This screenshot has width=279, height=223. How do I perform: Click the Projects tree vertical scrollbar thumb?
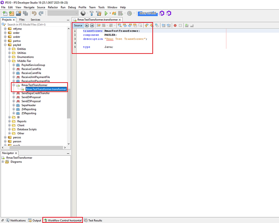click(69, 104)
